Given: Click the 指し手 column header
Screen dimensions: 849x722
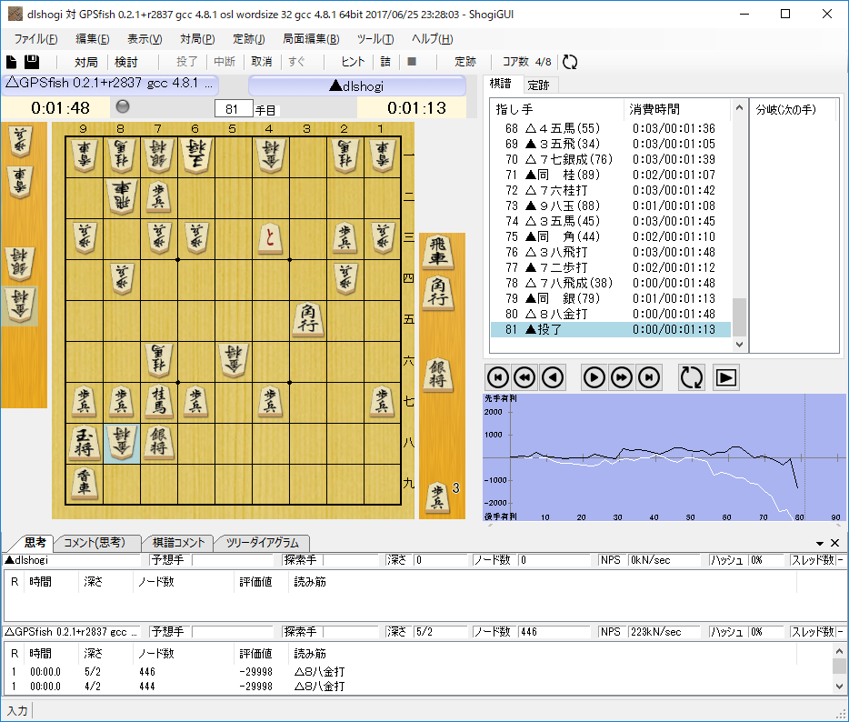Looking at the screenshot, I should coord(557,109).
